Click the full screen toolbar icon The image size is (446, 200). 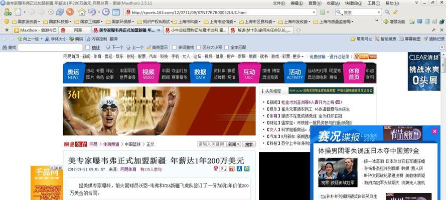coord(115,12)
